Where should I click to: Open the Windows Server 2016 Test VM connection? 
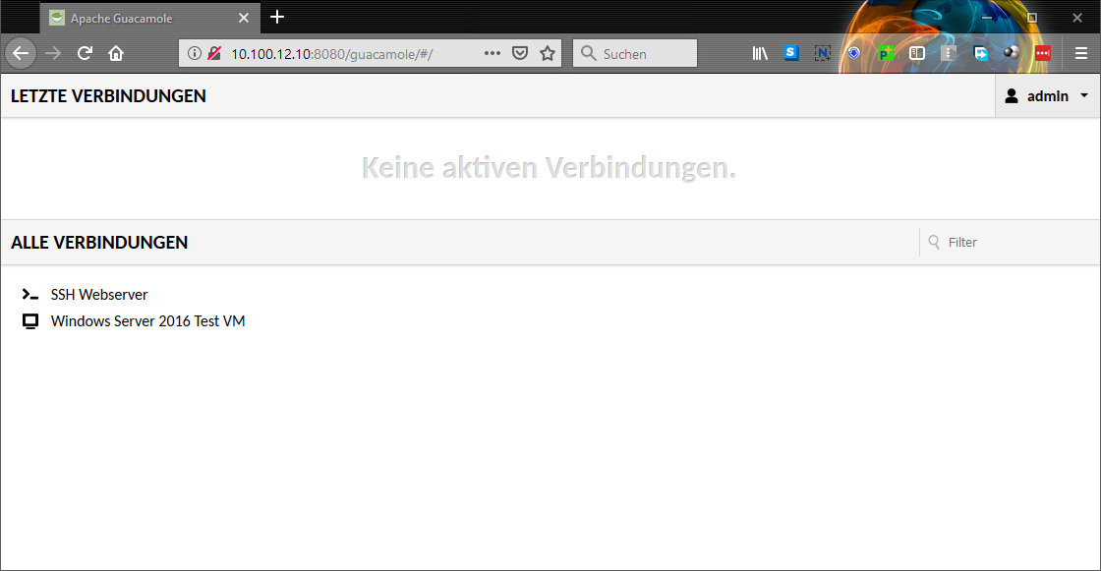pyautogui.click(x=147, y=320)
